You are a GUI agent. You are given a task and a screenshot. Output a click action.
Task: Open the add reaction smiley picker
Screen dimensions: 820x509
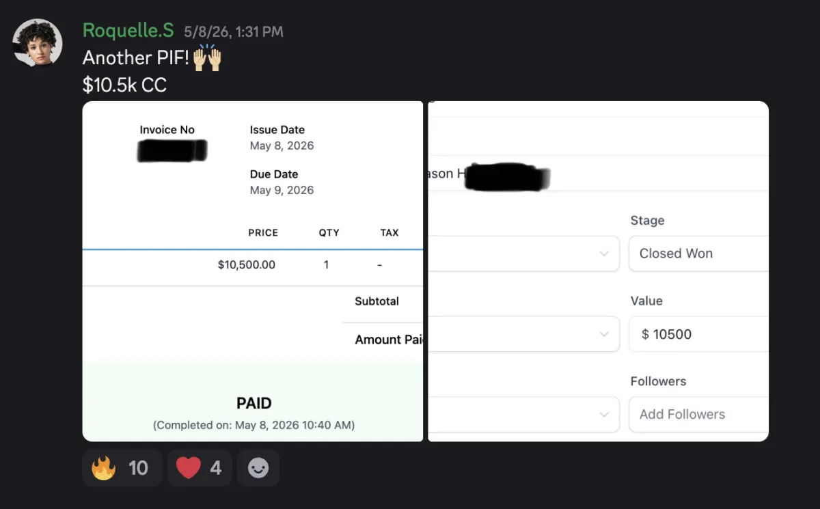click(x=258, y=468)
